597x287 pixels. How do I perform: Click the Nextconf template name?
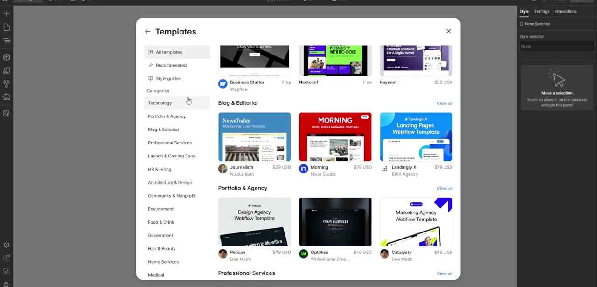pyautogui.click(x=308, y=82)
